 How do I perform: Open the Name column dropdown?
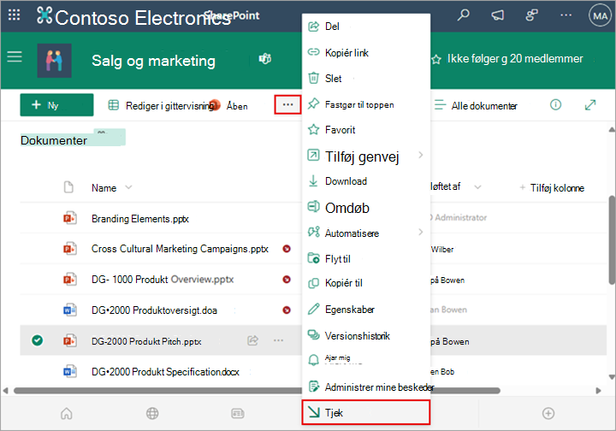pos(128,187)
